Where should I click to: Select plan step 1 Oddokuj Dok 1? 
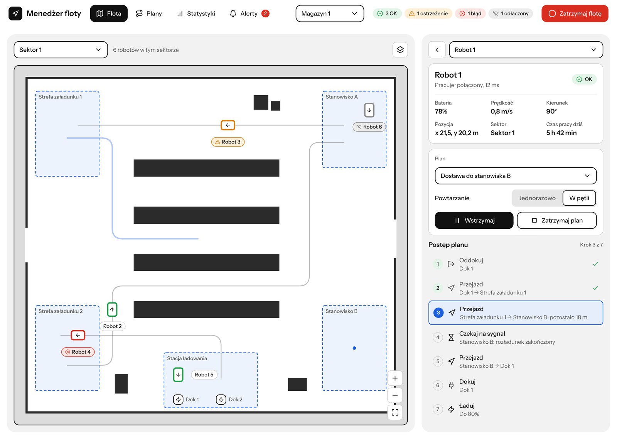516,264
